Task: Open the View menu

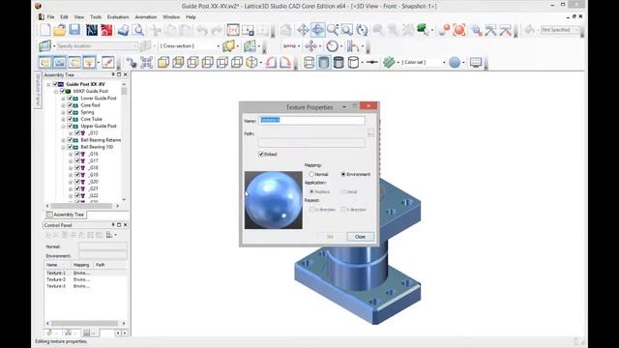Action: (x=79, y=17)
